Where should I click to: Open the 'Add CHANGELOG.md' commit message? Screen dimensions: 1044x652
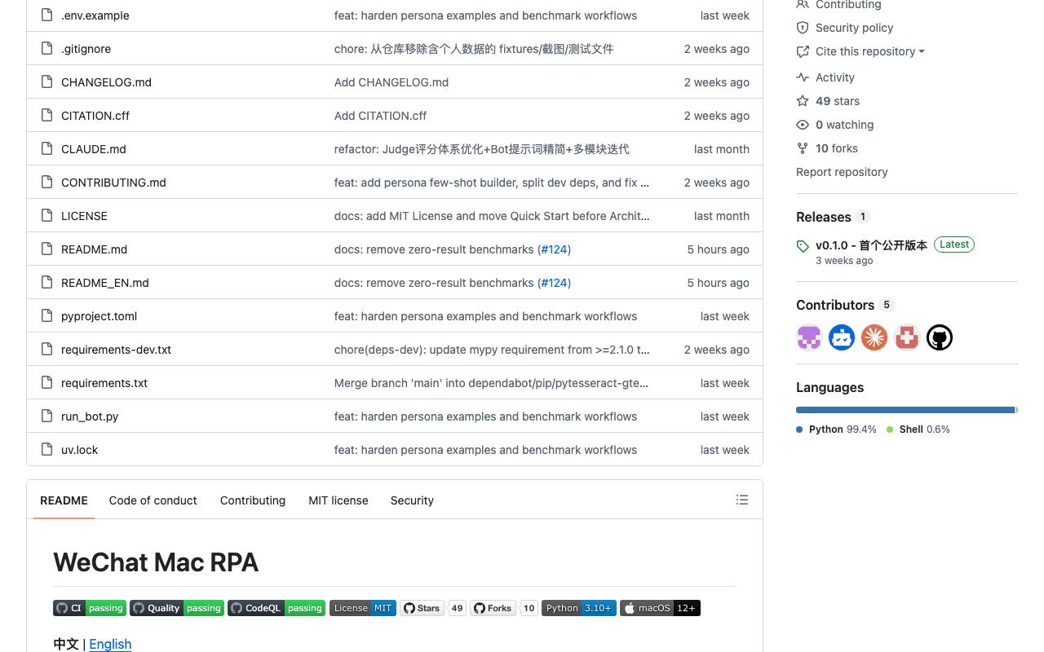click(391, 82)
